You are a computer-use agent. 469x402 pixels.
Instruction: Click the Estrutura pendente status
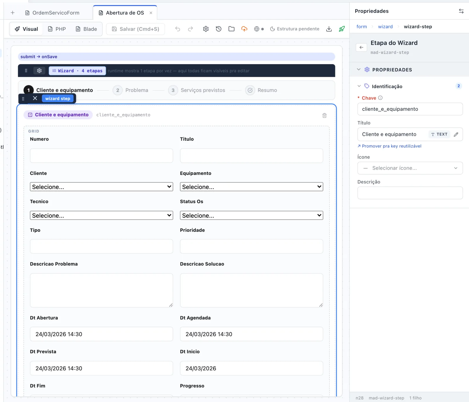coord(295,29)
